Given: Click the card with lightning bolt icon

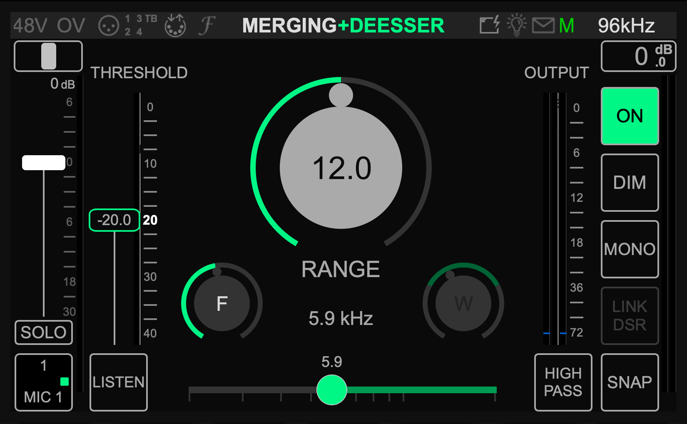Looking at the screenshot, I should tap(489, 25).
